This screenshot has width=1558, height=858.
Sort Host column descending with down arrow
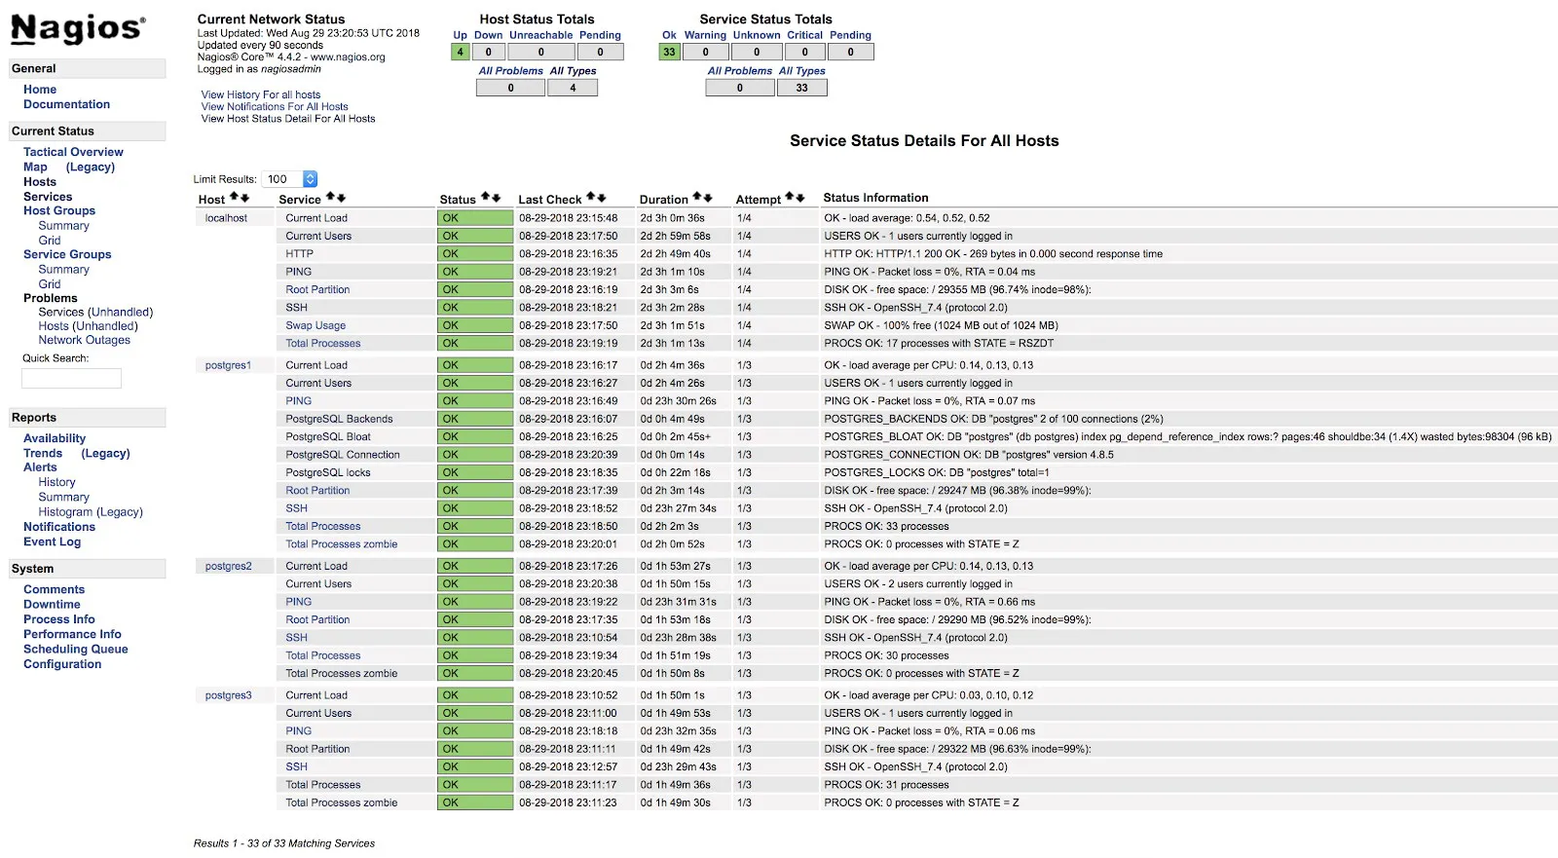pos(244,198)
